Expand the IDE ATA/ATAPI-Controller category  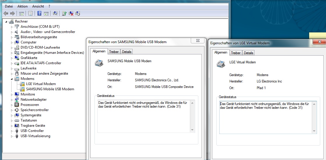12,63
